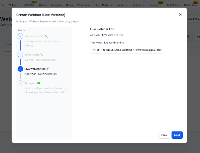Screen dimensions: 200x153
Task: Click pencil icon beside Select Form
Action: point(42,55)
